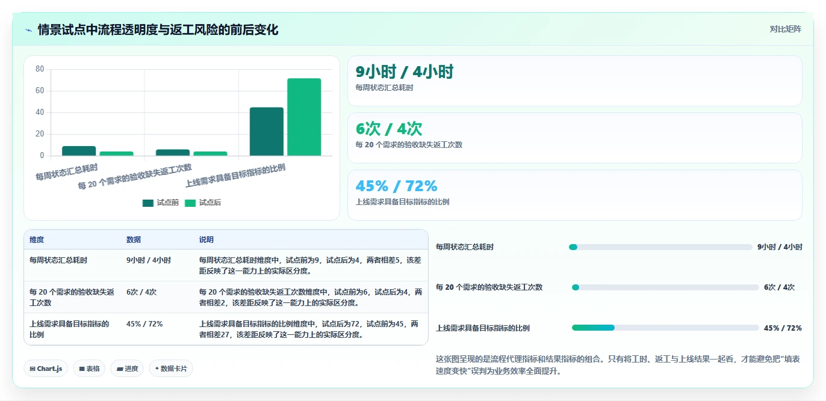Click the tallest 试点后 bar in chart
This screenshot has width=826, height=401.
(304, 117)
